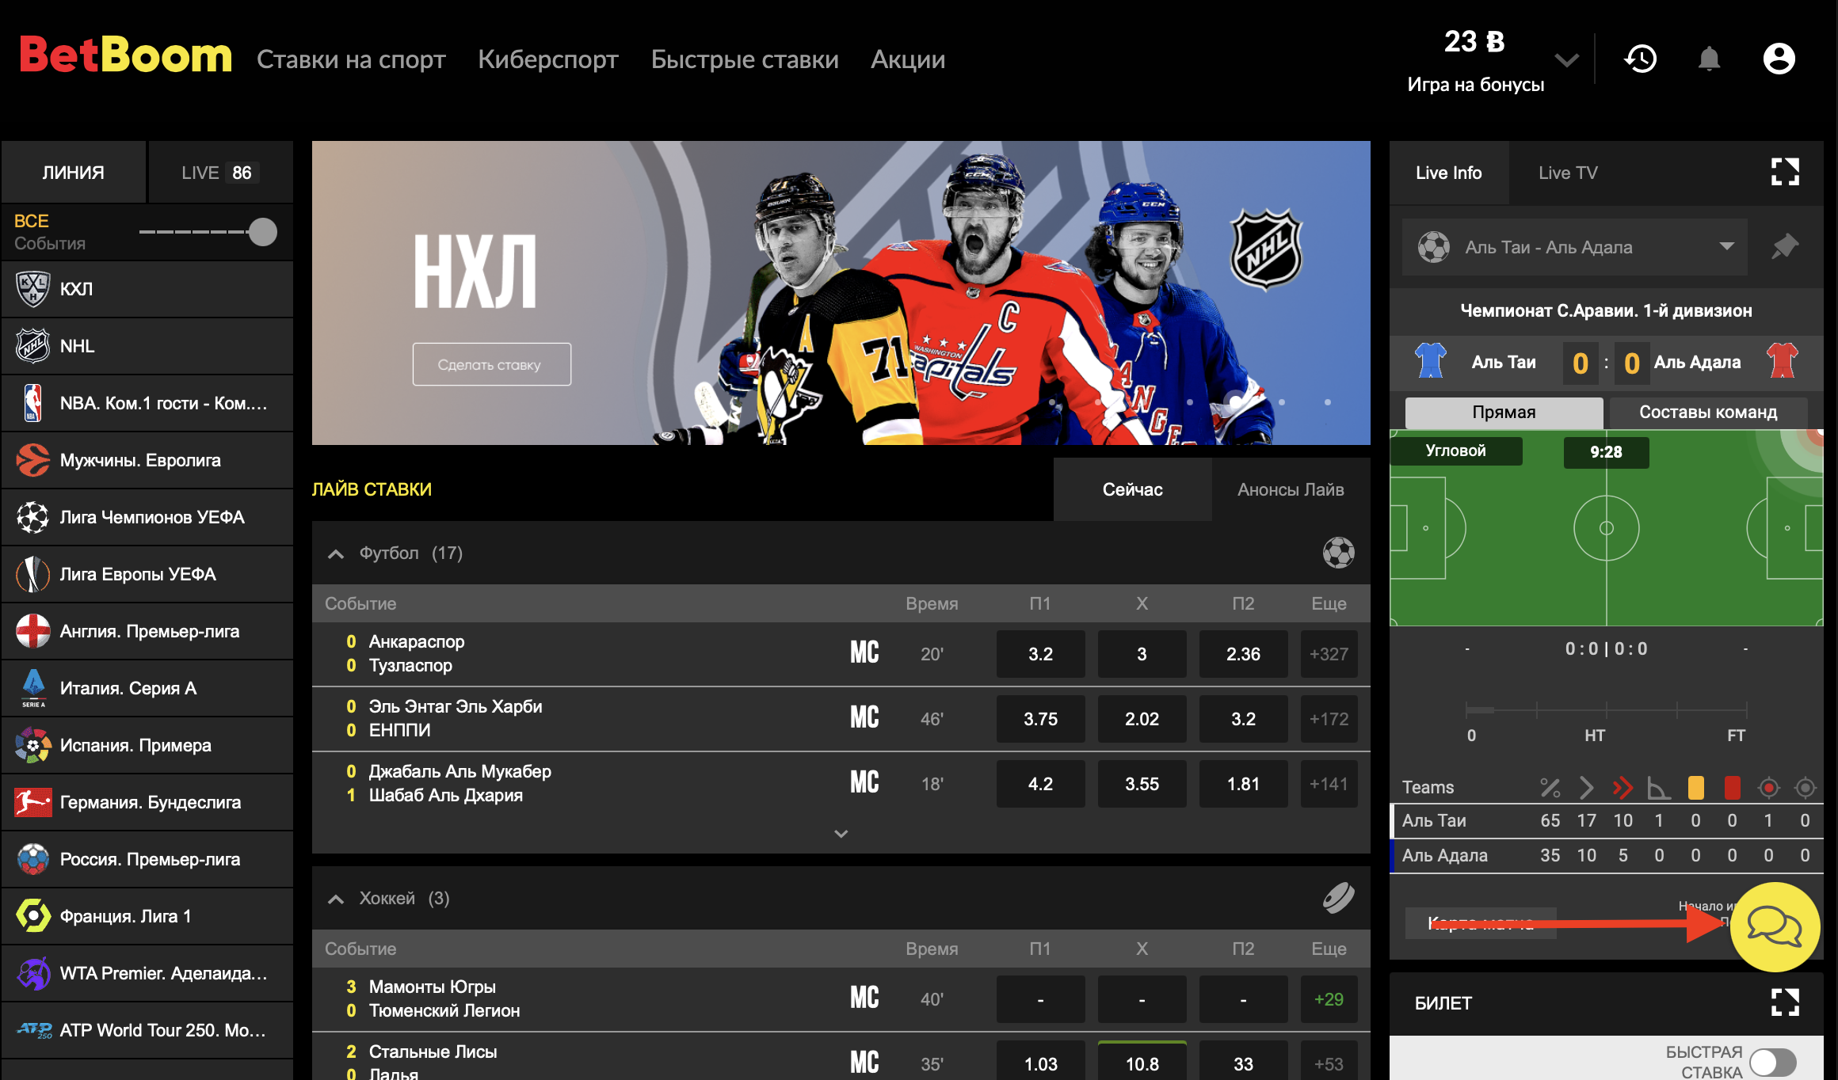Bet on draw 10.8 for Стальные Лисы
Image resolution: width=1838 pixels, height=1080 pixels.
pyautogui.click(x=1142, y=1062)
